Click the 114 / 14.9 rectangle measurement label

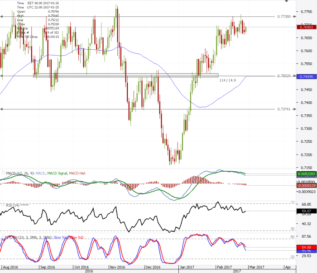tap(227, 80)
